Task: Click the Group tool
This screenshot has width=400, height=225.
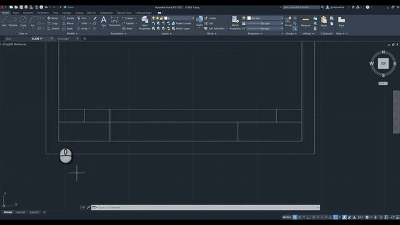Action: click(288, 21)
